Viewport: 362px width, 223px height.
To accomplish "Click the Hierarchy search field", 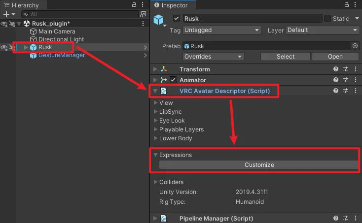I will (79, 14).
